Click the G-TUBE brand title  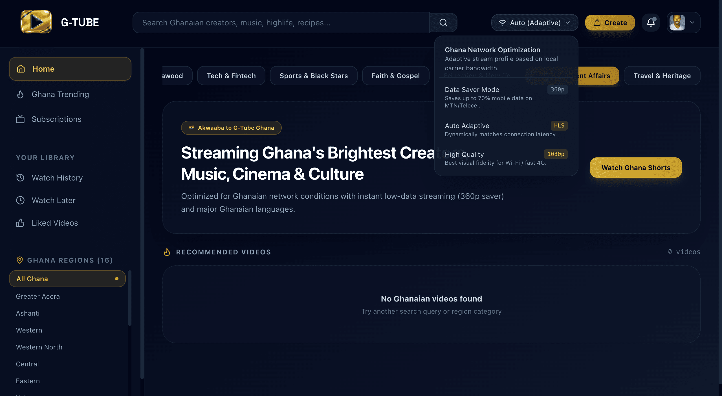(80, 23)
